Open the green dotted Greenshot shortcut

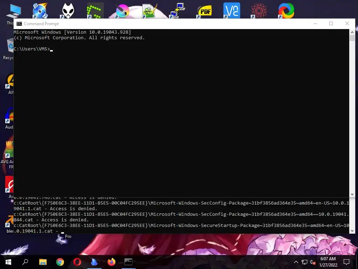click(95, 11)
